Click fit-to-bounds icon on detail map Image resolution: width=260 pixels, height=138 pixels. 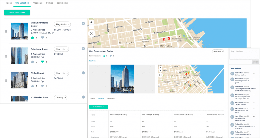tap(160, 75)
